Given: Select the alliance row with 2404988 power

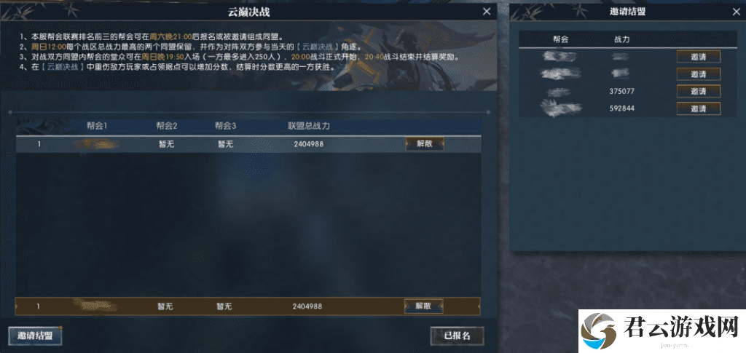Looking at the screenshot, I should tap(248, 144).
